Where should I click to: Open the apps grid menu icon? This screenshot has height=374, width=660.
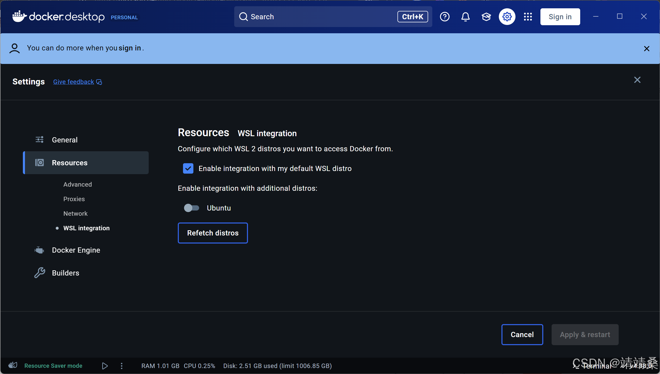tap(528, 17)
